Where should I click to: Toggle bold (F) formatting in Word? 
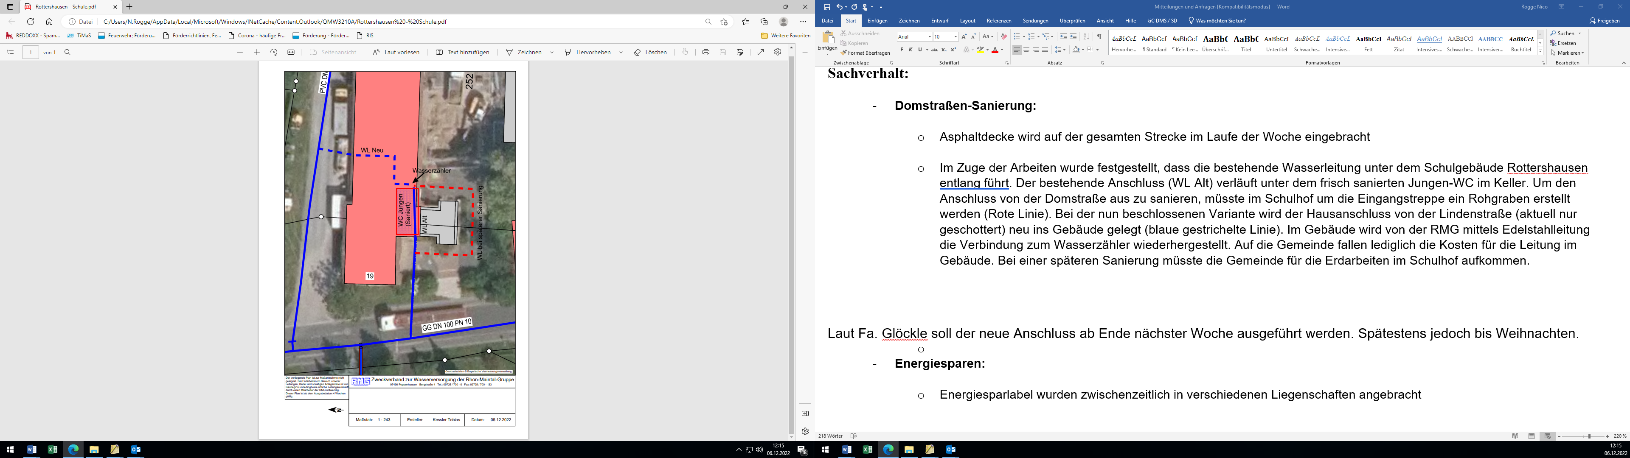tap(902, 50)
